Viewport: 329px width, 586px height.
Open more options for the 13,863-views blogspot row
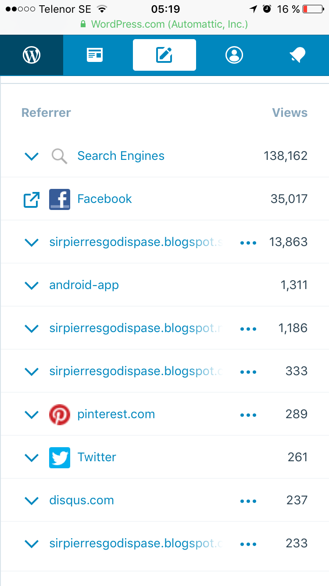click(x=248, y=242)
